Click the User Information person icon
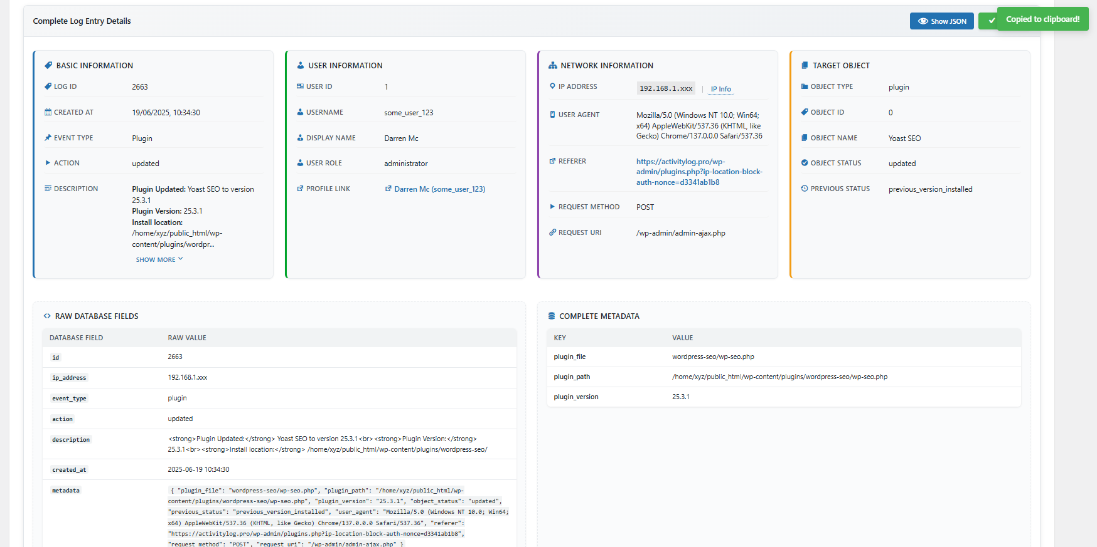The image size is (1097, 547). click(301, 66)
